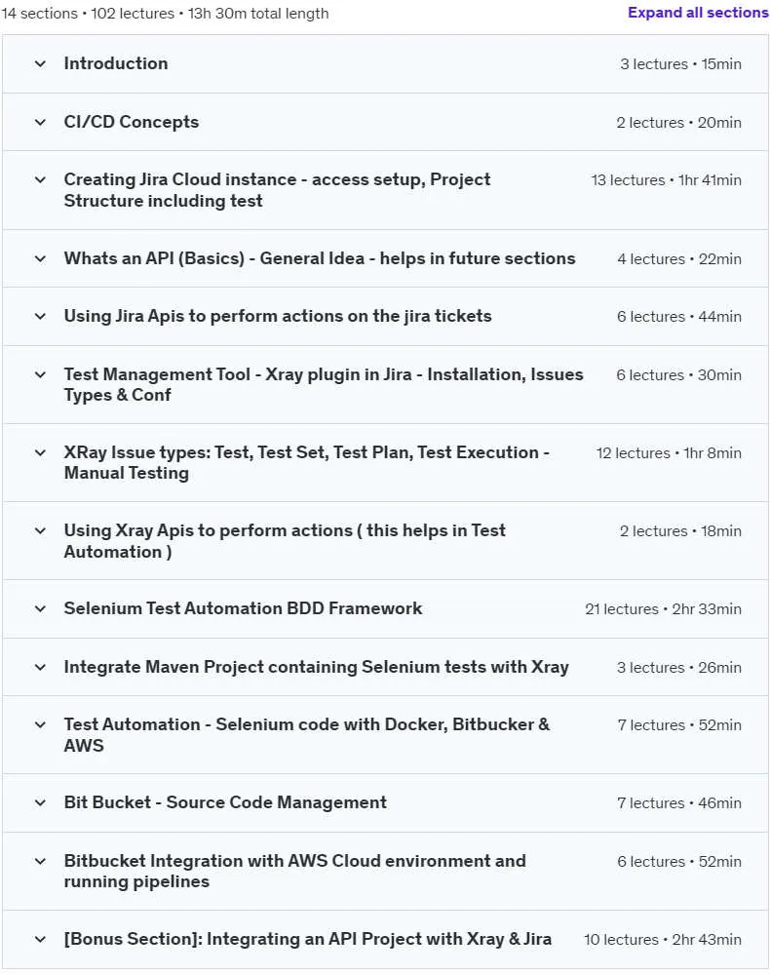This screenshot has width=770, height=974.
Task: Expand the Bit Bucket Source Code Management chevron
Action: [40, 802]
